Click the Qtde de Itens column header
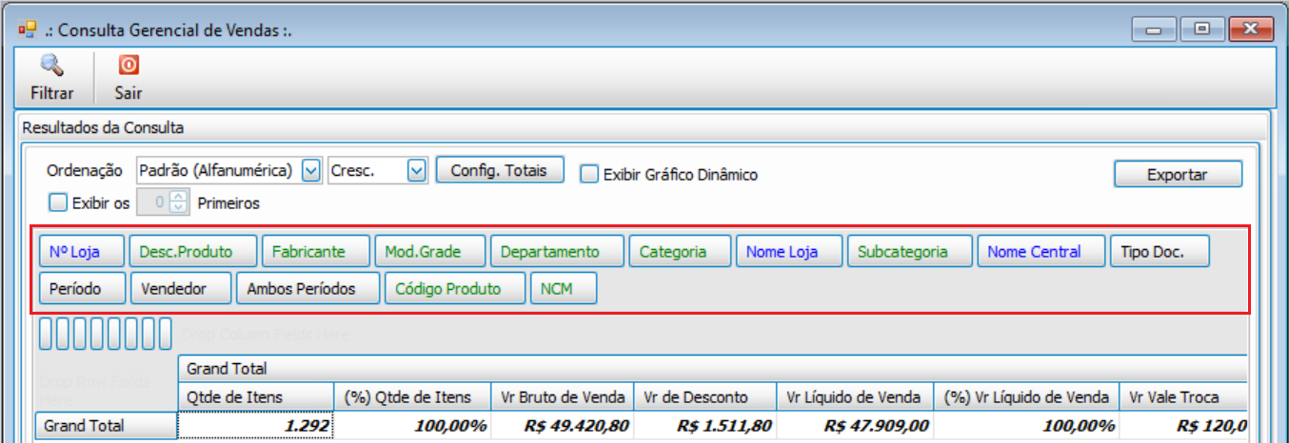 [255, 397]
